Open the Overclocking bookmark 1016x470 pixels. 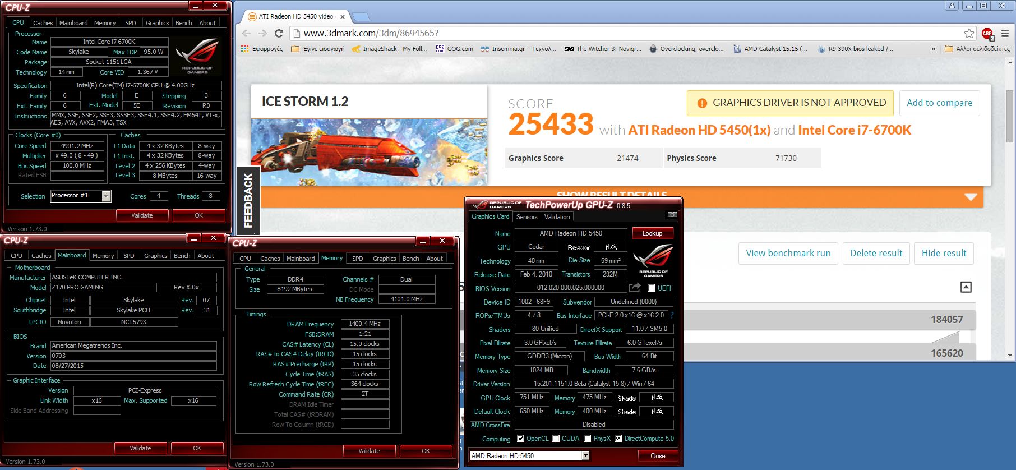686,49
